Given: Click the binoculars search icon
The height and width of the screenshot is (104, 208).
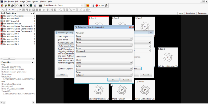Looking at the screenshot, I should click(21, 5).
